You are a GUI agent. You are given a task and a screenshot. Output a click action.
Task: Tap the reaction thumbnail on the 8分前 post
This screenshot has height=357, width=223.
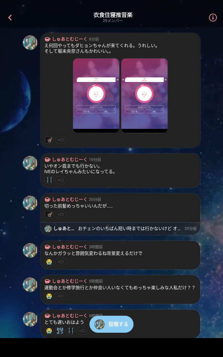[x=49, y=140]
